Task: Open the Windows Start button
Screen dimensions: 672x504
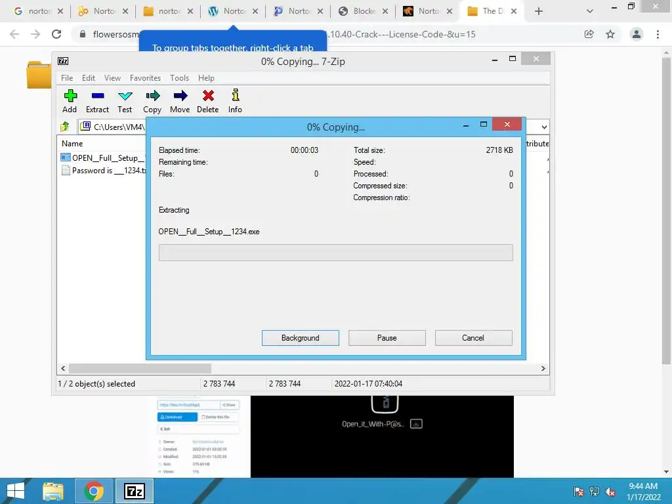Action: point(16,491)
